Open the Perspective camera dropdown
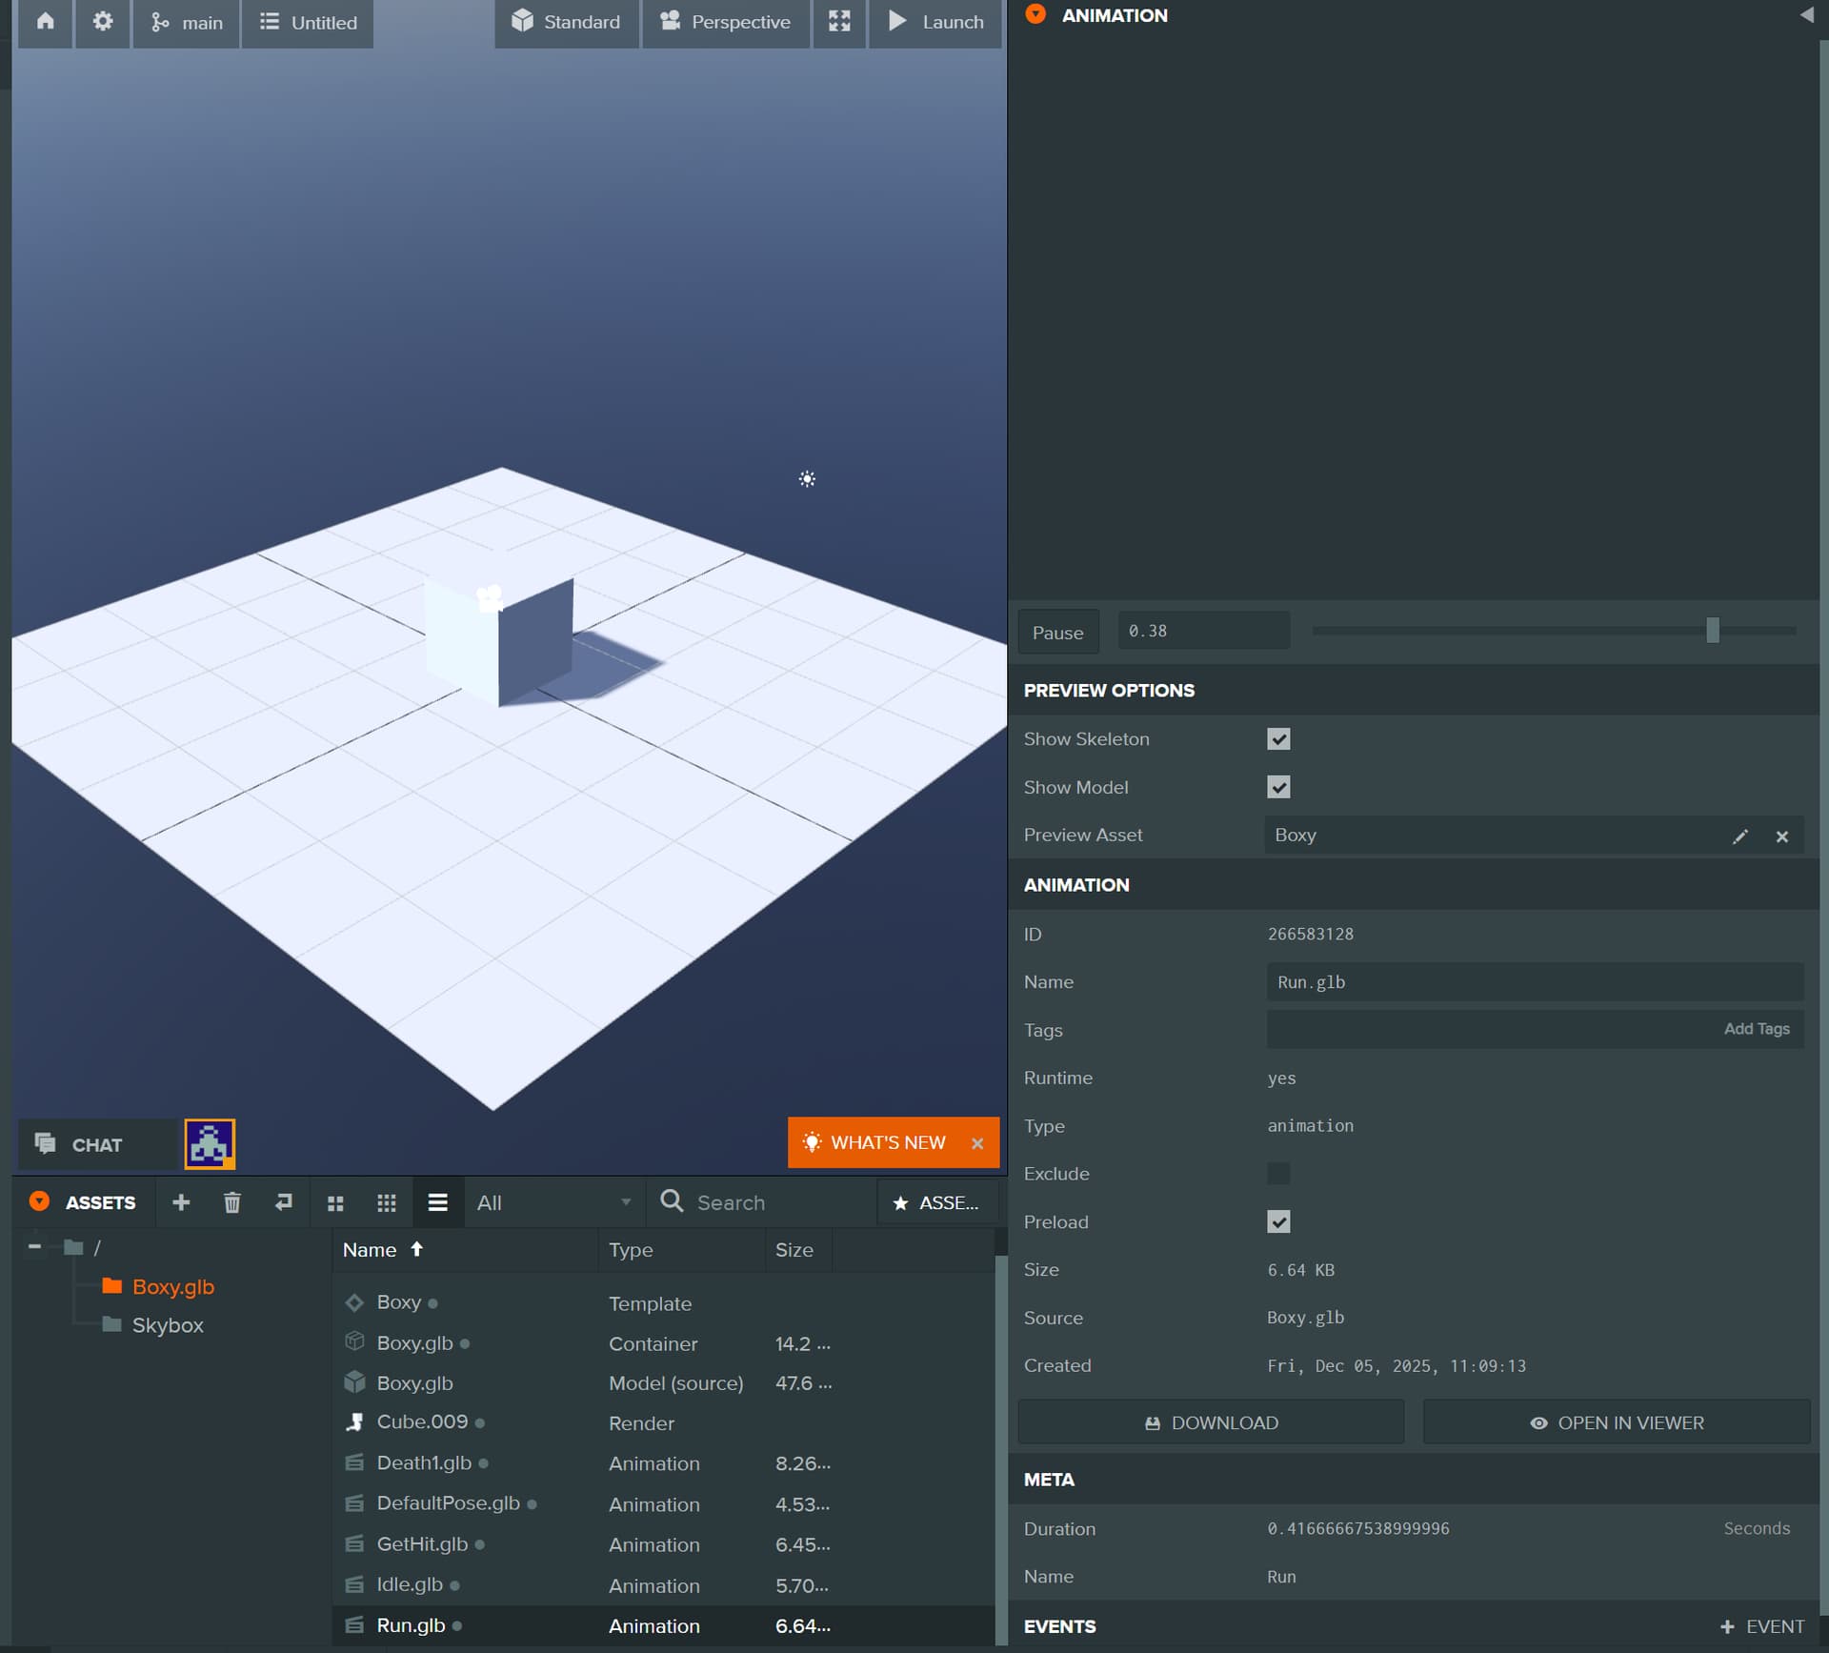This screenshot has height=1653, width=1829. pyautogui.click(x=725, y=22)
